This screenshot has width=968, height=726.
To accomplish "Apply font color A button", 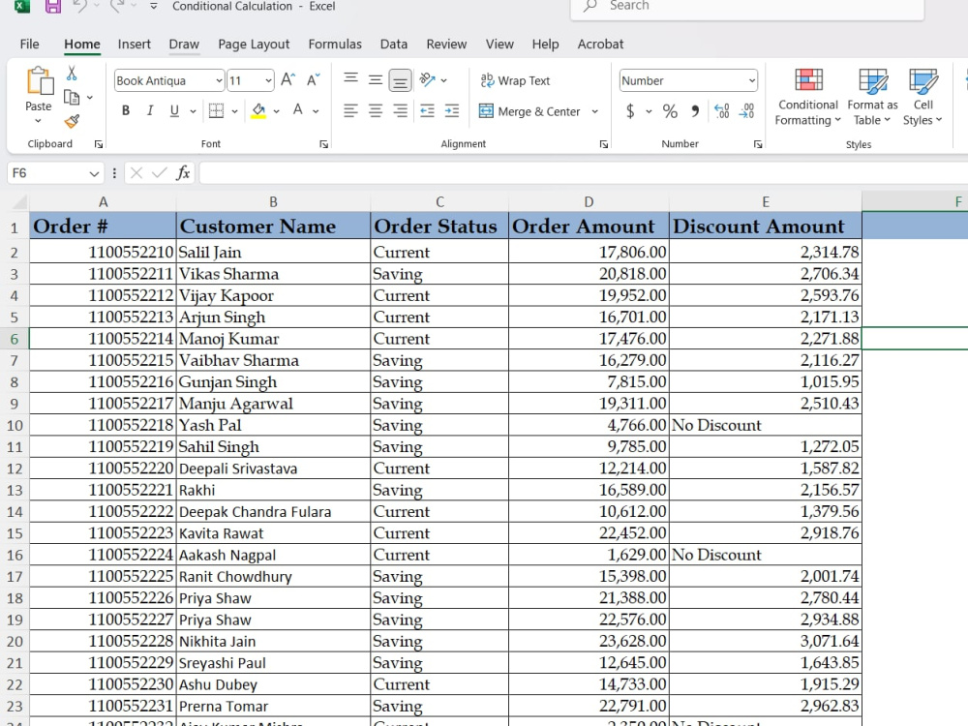I will coord(298,111).
